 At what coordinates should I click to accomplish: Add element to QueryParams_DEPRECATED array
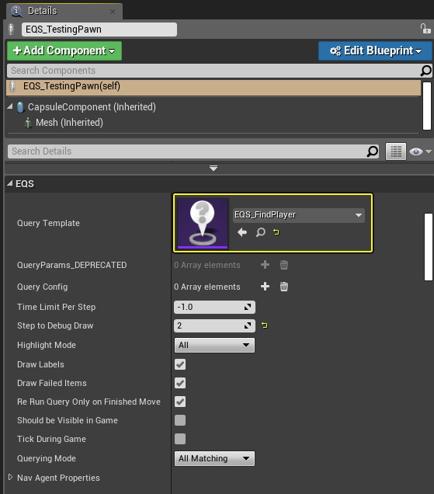(266, 265)
